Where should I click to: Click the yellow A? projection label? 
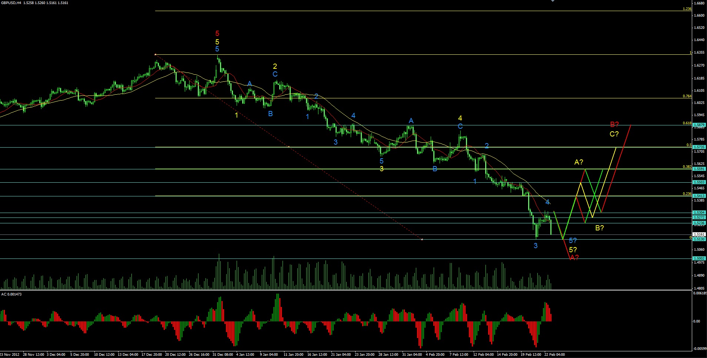(x=579, y=162)
